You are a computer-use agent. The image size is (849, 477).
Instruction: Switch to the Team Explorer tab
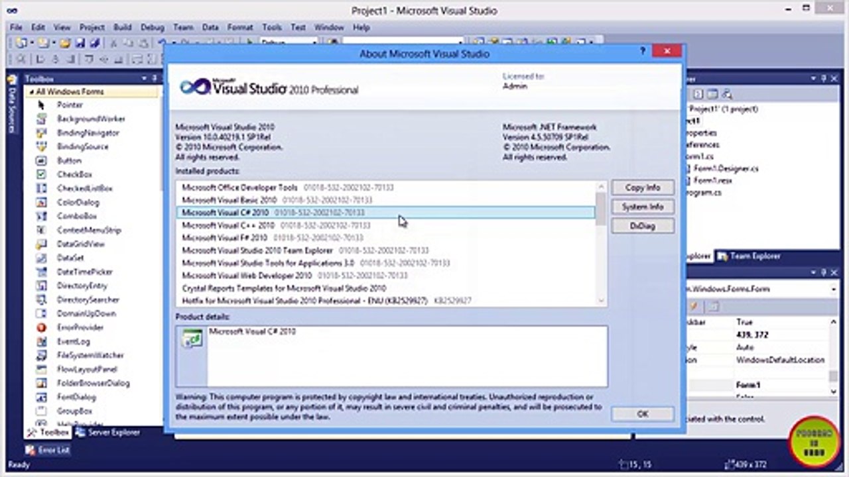point(750,256)
